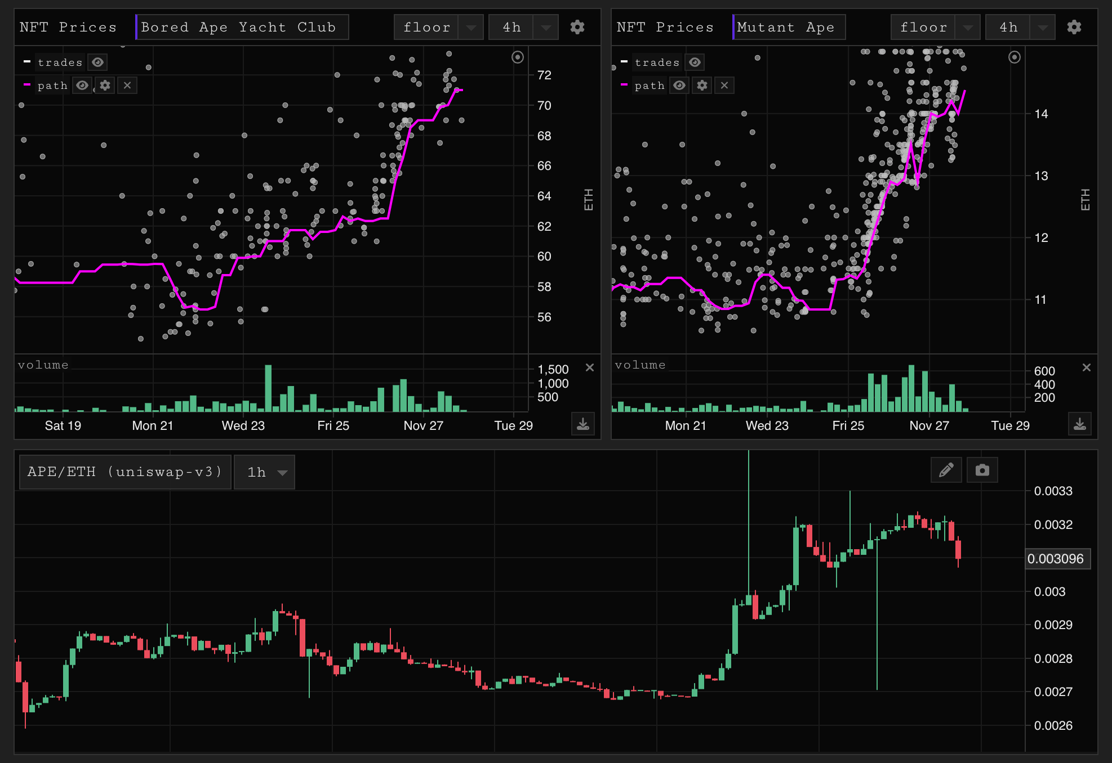
Task: Click the APE/ETH (uniswap-v3) pair button
Action: 124,472
